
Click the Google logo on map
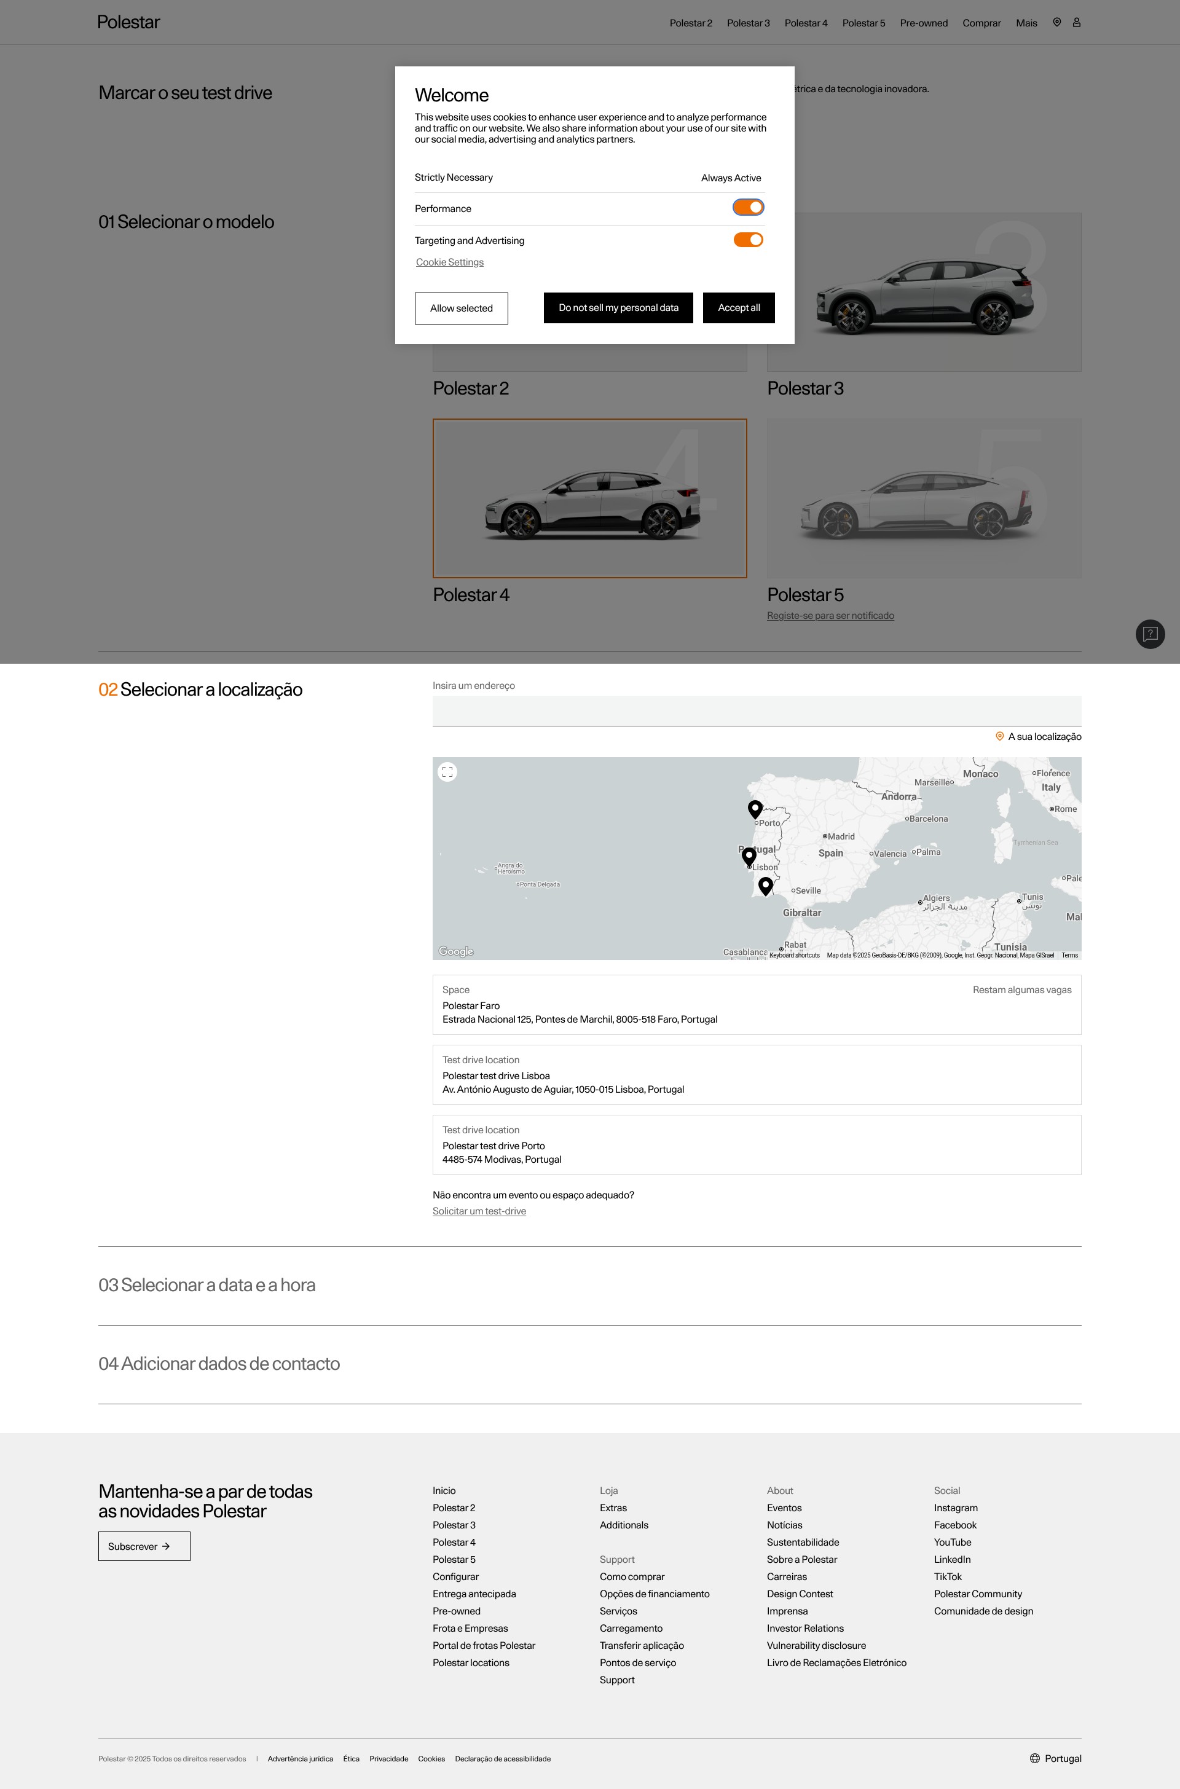pyautogui.click(x=456, y=952)
